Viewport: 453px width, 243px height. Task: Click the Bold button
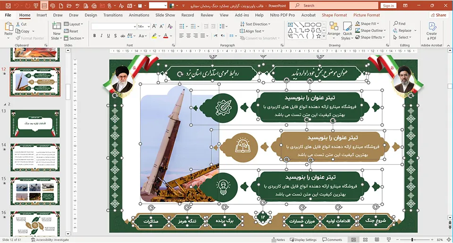coord(94,36)
